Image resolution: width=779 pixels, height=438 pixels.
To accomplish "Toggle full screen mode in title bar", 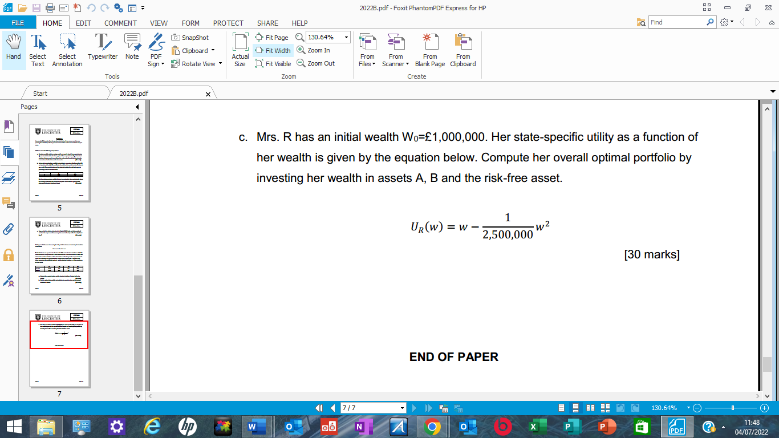I will tap(707, 7).
